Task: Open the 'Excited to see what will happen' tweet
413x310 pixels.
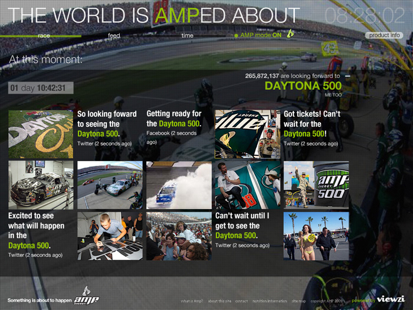Action: [37, 235]
